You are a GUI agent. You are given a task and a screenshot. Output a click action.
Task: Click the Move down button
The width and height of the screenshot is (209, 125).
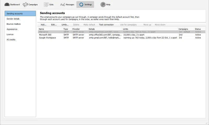click(x=160, y=25)
